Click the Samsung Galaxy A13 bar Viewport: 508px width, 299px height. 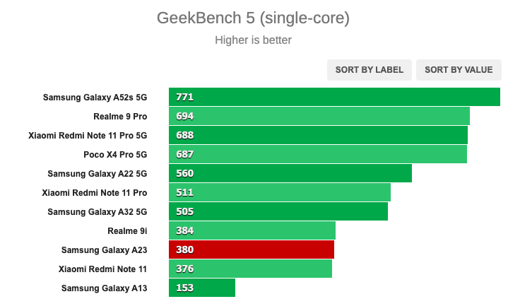click(x=202, y=288)
